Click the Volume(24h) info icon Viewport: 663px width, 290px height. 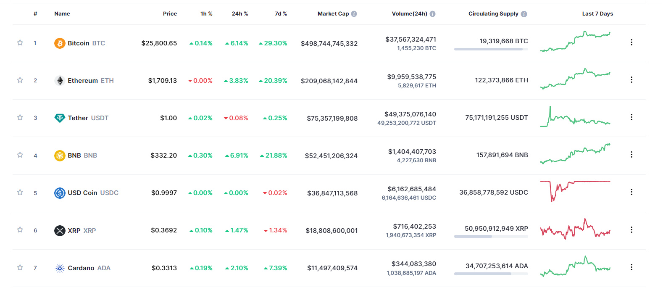[433, 14]
